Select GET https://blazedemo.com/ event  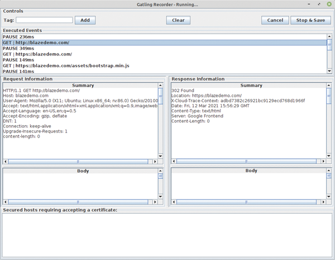coord(165,54)
